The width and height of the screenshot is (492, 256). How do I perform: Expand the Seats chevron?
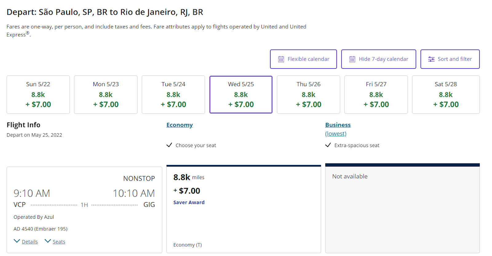click(48, 241)
